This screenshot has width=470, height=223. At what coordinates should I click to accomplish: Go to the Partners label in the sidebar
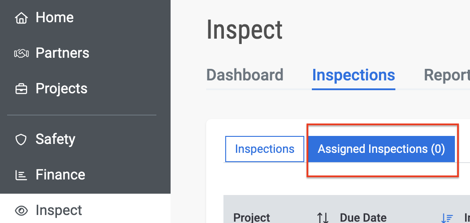click(62, 53)
